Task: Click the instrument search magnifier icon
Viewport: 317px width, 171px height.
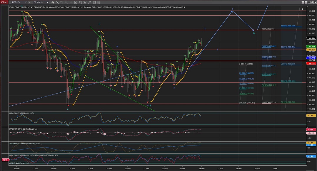Action: 30,2
